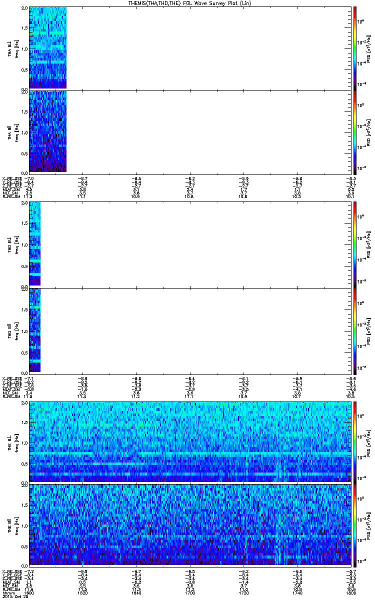Screen dimensions: 375x600
Task: Select the THA BL spectrogram data block
Action: click(47, 47)
